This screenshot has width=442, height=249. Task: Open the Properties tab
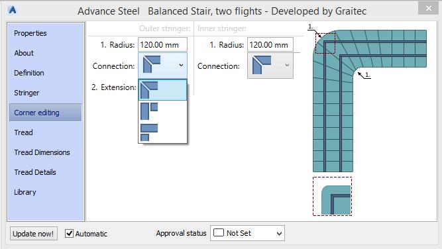click(30, 33)
